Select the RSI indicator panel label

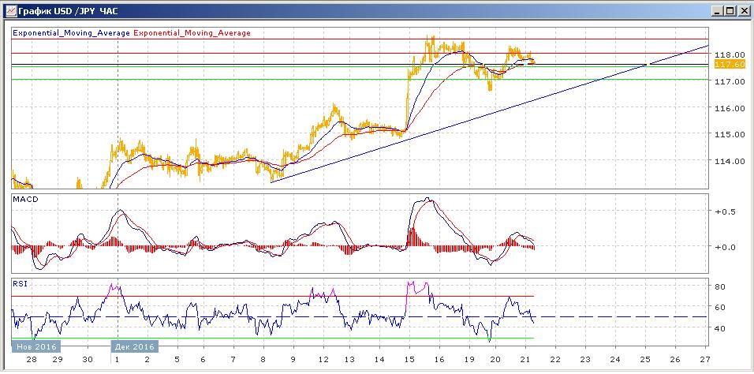point(21,282)
